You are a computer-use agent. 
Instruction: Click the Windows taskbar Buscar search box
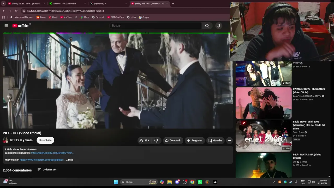139,182
